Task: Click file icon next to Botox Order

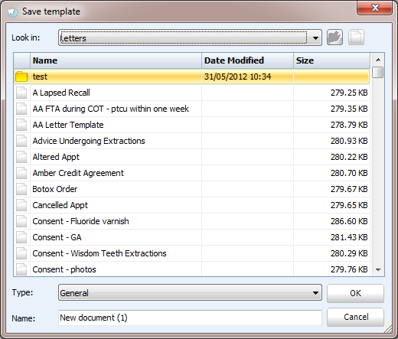Action: pos(21,189)
